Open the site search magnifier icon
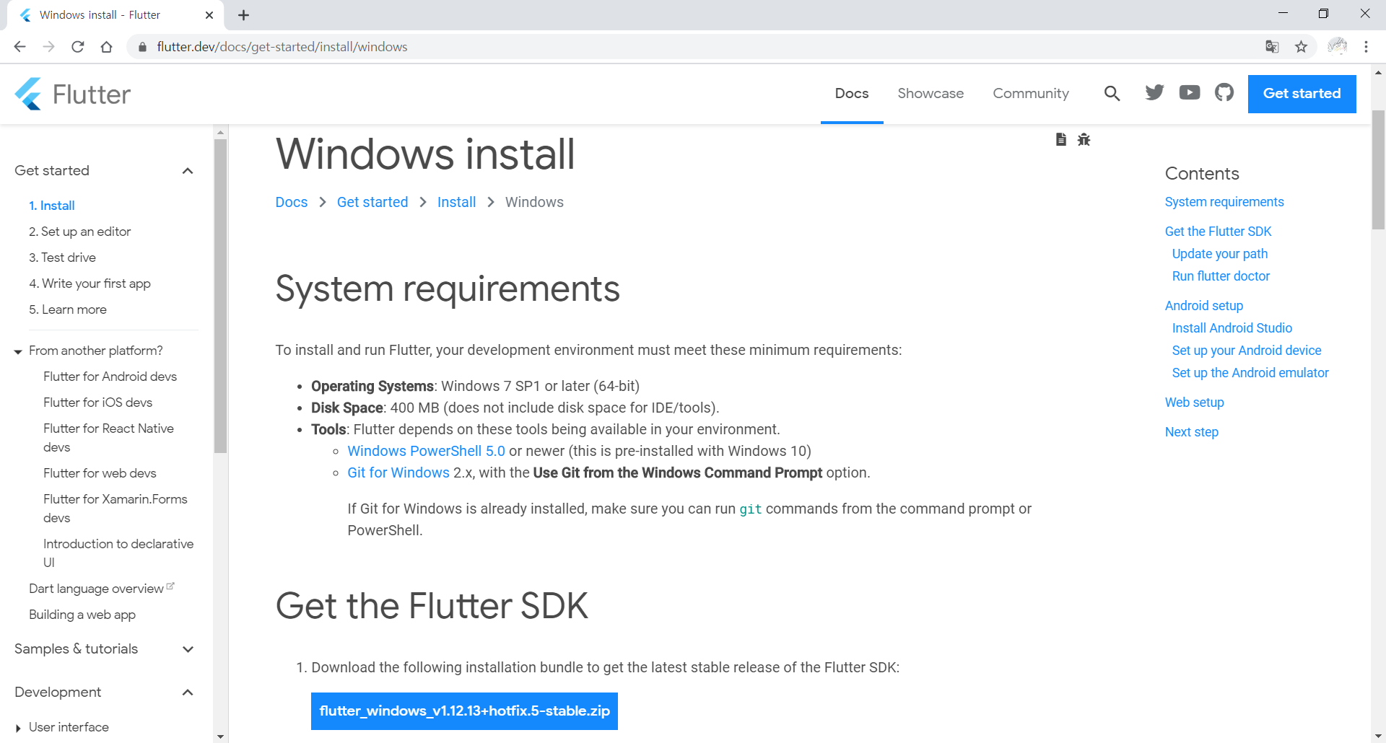The width and height of the screenshot is (1386, 743). pyautogui.click(x=1112, y=93)
